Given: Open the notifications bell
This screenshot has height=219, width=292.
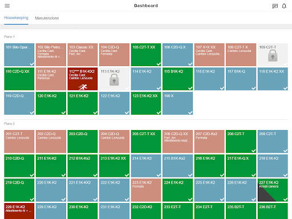Looking at the screenshot, I should tap(284, 6).
